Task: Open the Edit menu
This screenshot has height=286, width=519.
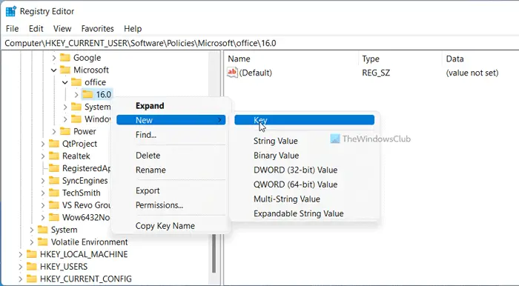Action: pos(36,29)
